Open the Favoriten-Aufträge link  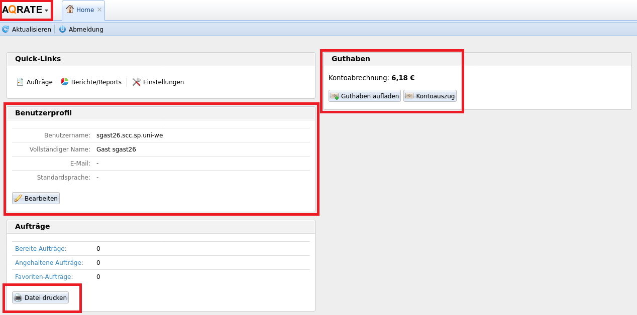coord(44,277)
